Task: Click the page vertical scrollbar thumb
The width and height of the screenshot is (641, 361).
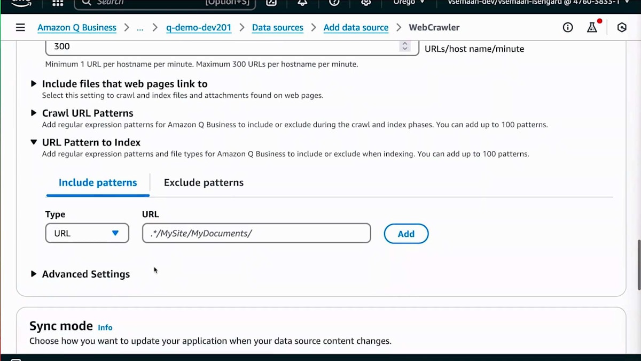Action: click(x=638, y=266)
